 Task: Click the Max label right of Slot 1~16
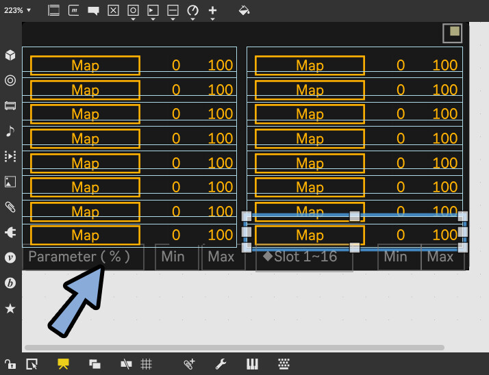coord(440,257)
